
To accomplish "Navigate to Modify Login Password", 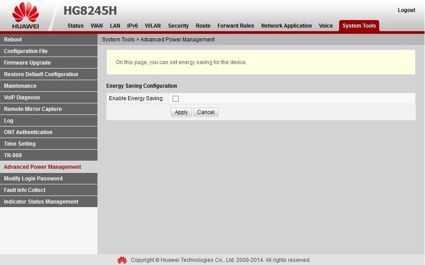I will [32, 178].
